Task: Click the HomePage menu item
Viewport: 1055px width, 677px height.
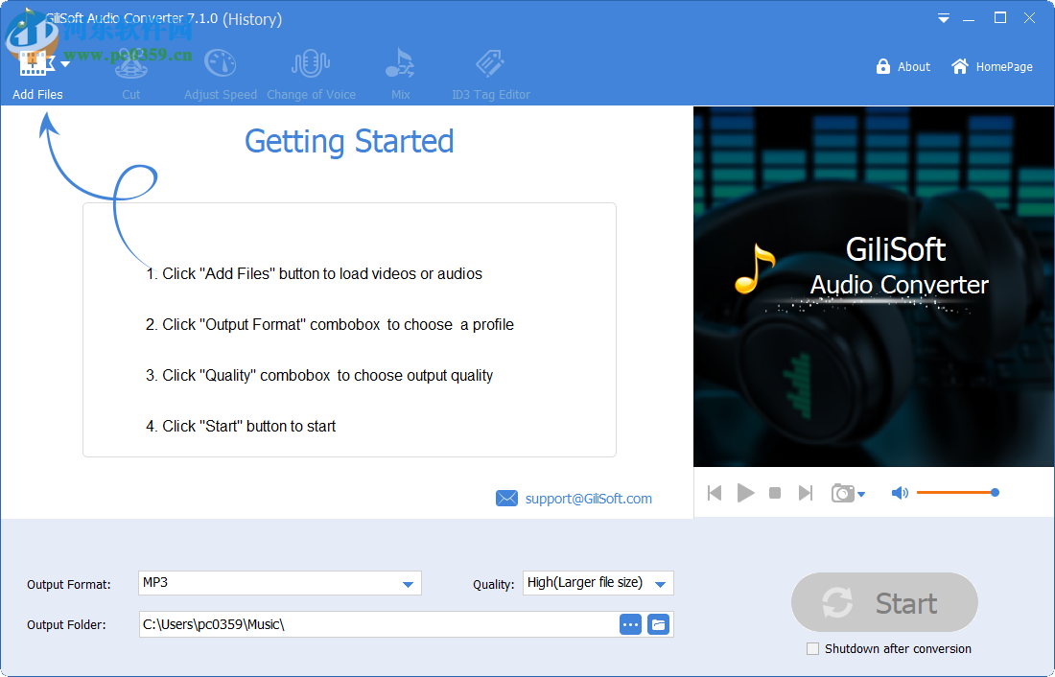Action: click(993, 66)
